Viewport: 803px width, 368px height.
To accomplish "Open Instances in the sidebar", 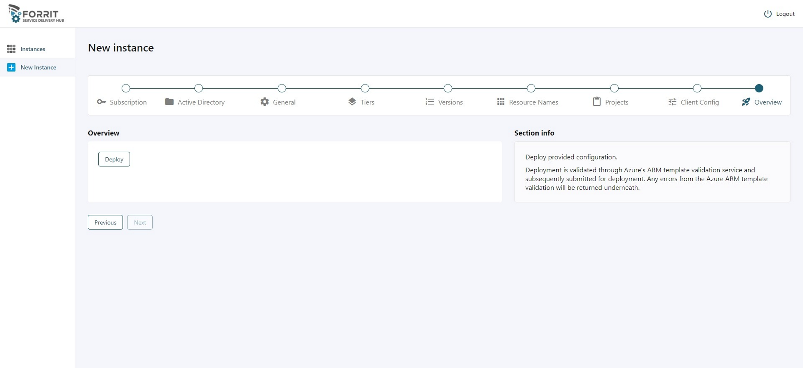I will [x=32, y=49].
